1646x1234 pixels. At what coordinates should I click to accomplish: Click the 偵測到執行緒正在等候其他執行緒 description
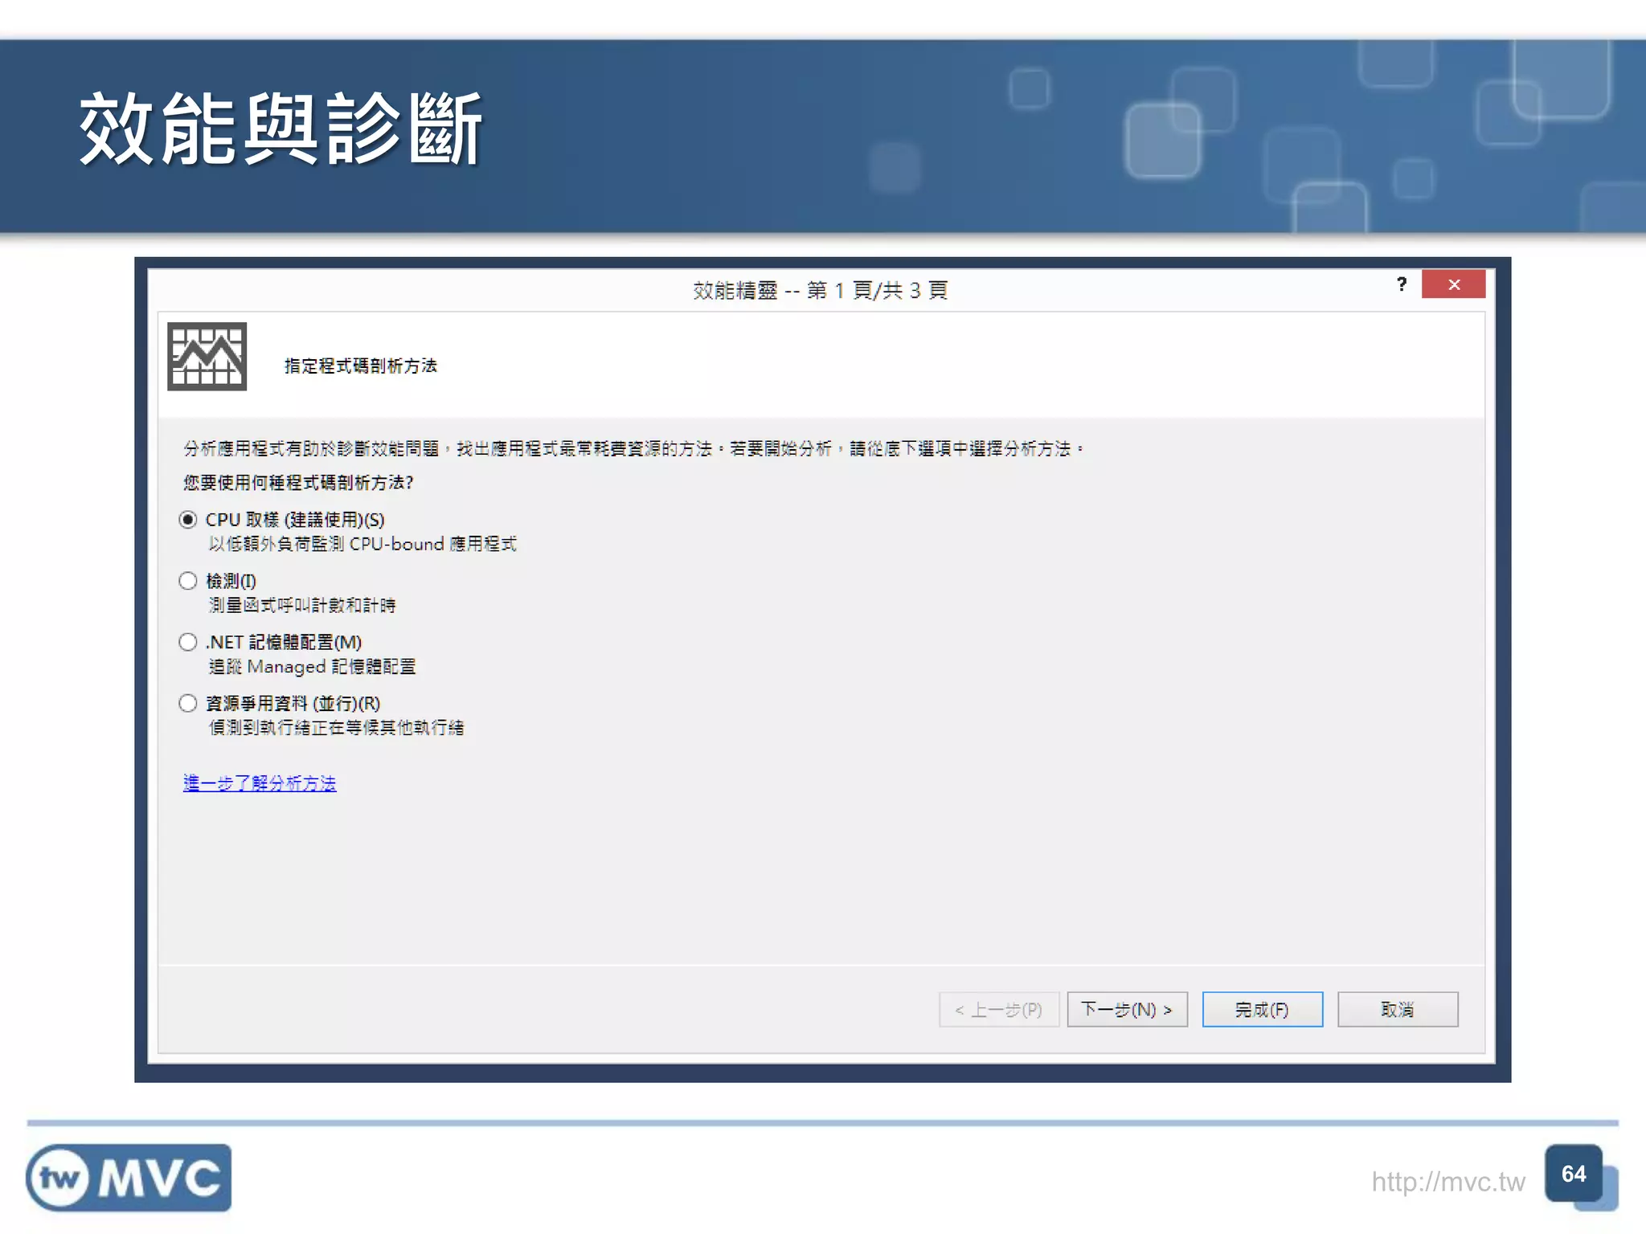pyautogui.click(x=337, y=728)
